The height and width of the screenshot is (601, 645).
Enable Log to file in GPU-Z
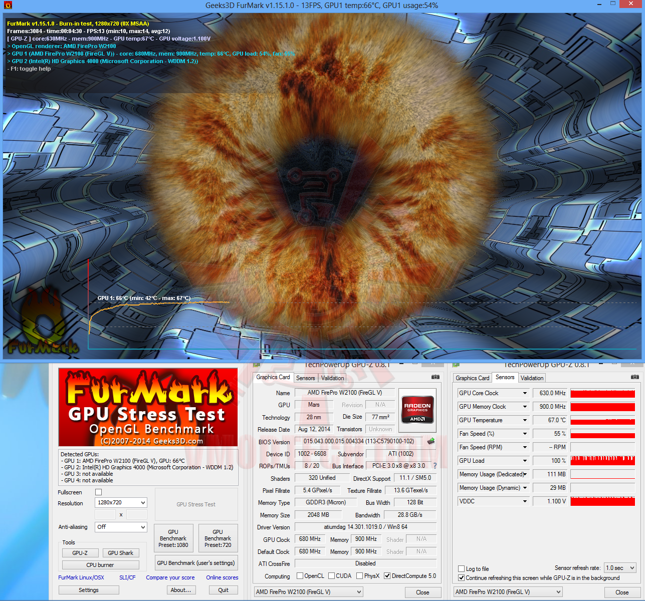pos(461,569)
